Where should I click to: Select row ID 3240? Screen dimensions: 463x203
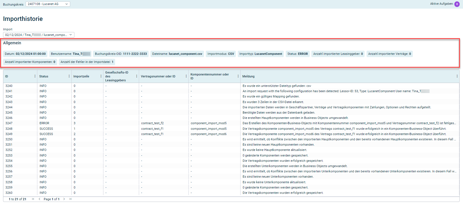[x=9, y=86]
